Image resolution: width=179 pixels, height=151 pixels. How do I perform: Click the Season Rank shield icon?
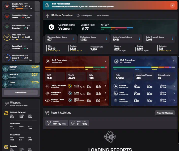83,29
